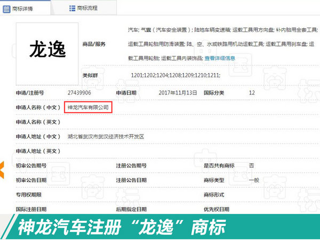The image size is (320, 240).
Task: Click the 国际注册日期 label
Action: 31,210
